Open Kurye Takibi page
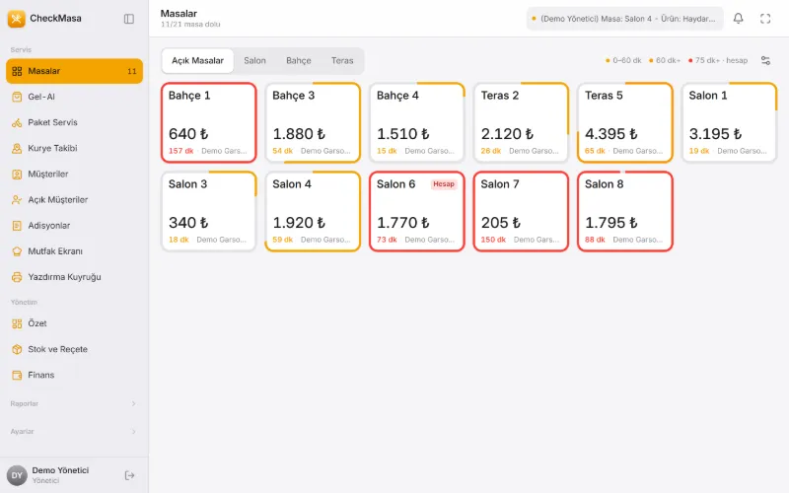 tap(75, 148)
